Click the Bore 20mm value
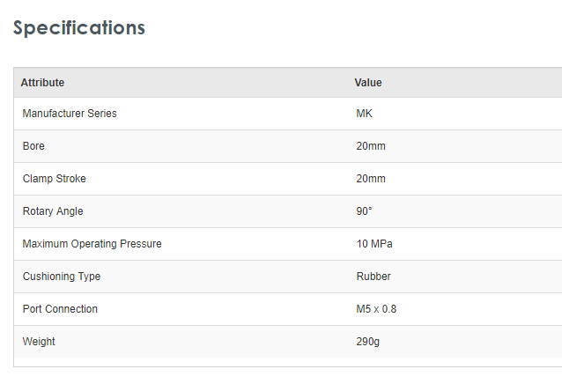 [x=371, y=146]
